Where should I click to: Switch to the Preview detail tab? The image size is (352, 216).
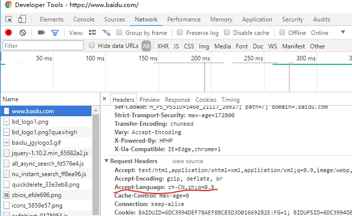149,100
